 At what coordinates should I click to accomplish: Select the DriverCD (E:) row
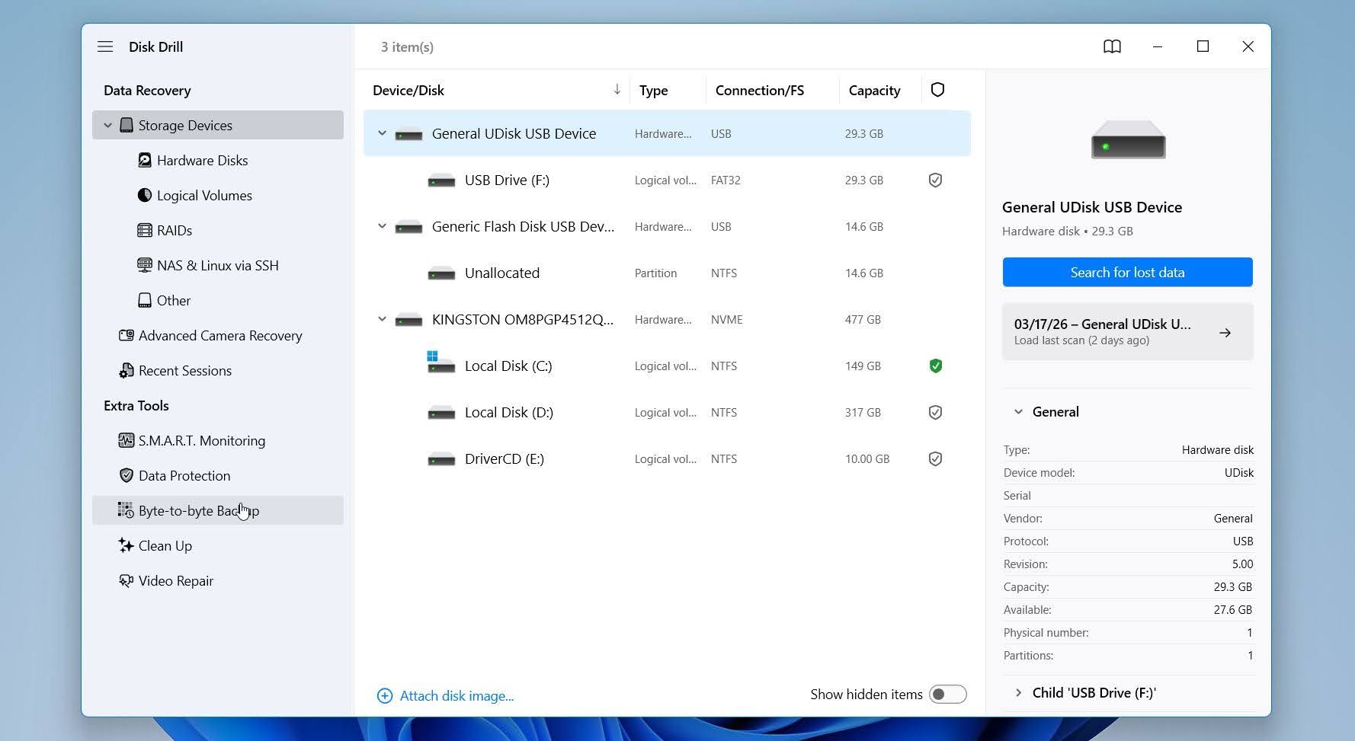[667, 459]
